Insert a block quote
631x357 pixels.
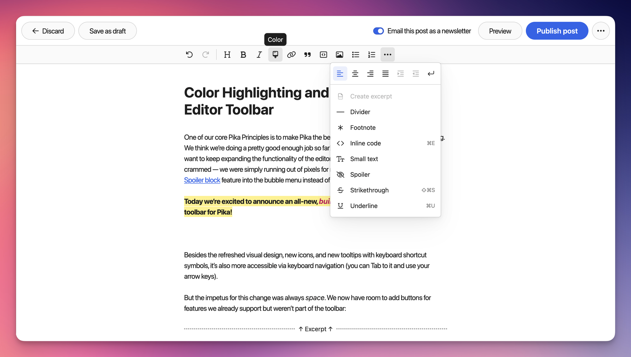(x=307, y=54)
